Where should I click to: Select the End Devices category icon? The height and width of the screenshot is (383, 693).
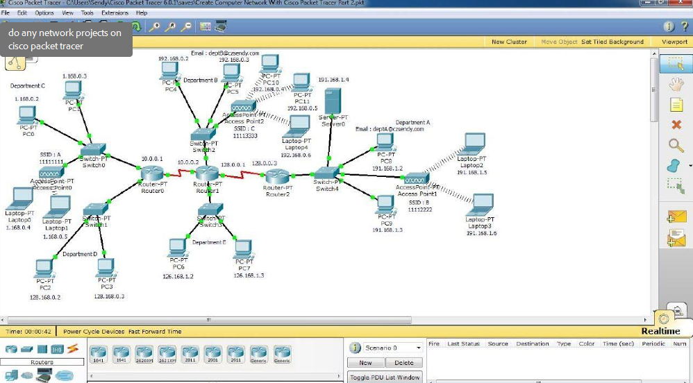(12, 376)
